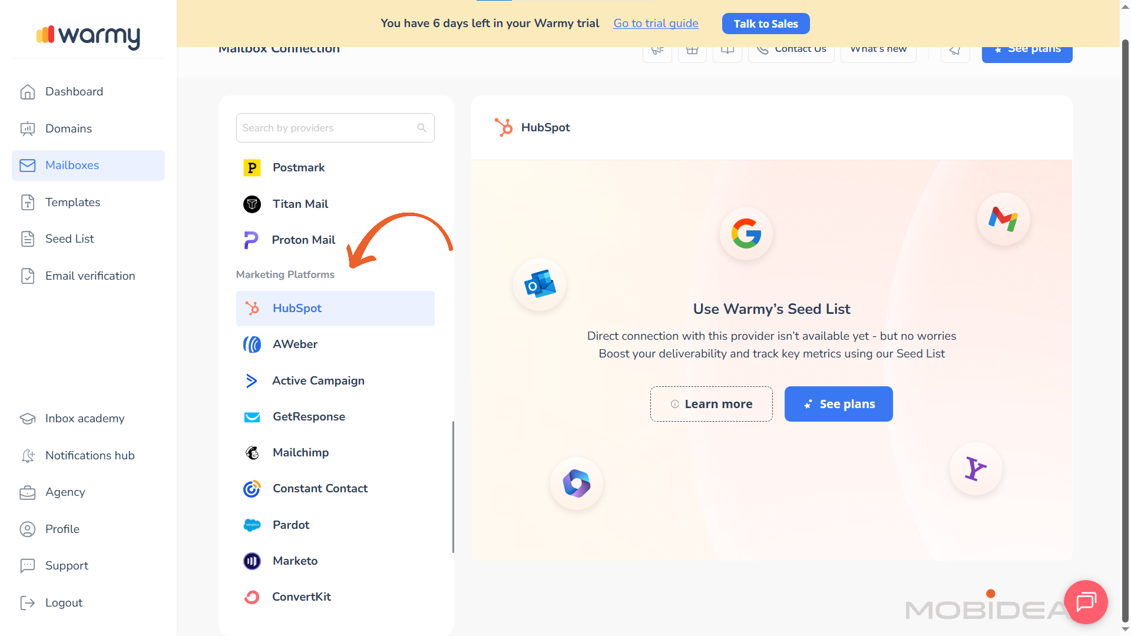The image size is (1131, 636).
Task: Open Dashboard in sidebar
Action: click(x=74, y=91)
